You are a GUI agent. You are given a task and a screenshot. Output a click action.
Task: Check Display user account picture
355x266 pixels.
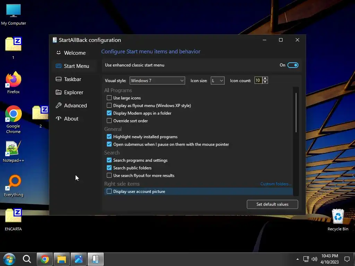(x=109, y=191)
